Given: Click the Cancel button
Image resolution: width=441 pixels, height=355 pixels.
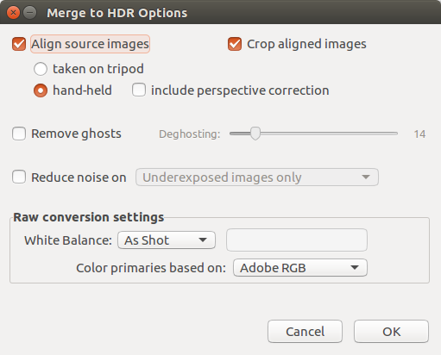Looking at the screenshot, I should click(x=305, y=332).
